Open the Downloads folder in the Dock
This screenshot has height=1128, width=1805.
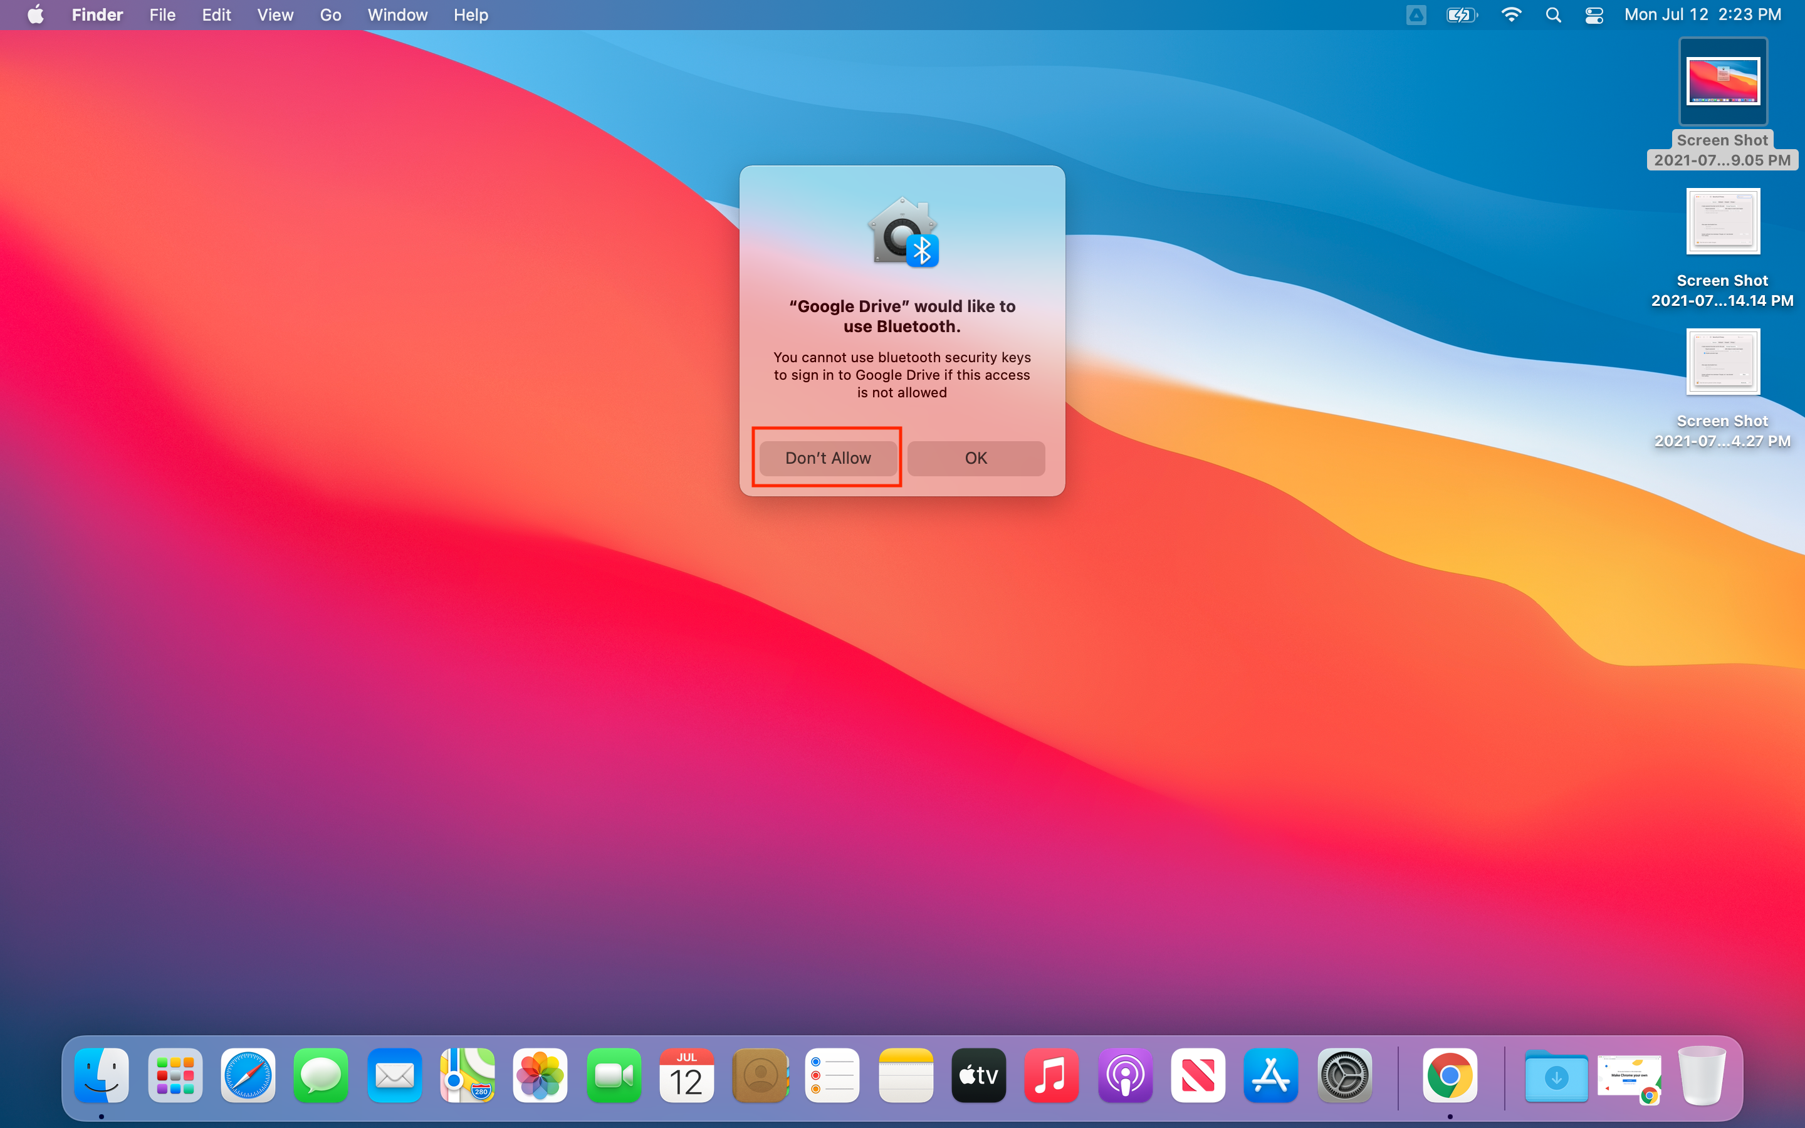[x=1557, y=1076]
